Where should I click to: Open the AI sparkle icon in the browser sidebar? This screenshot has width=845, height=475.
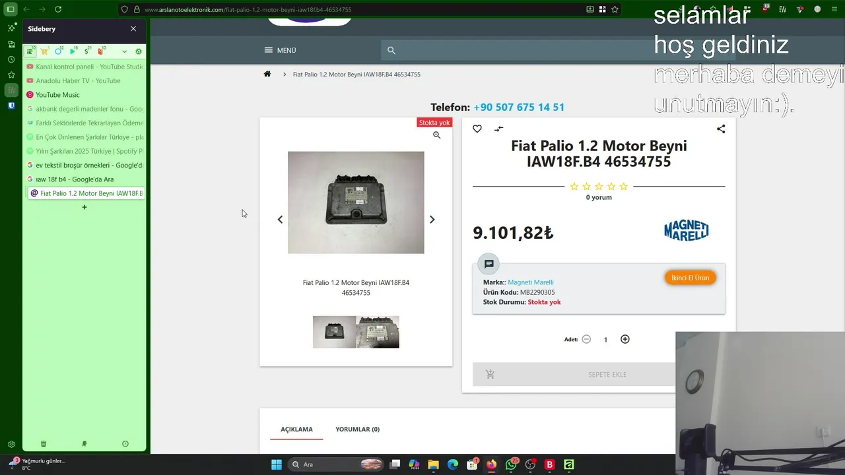tap(11, 28)
